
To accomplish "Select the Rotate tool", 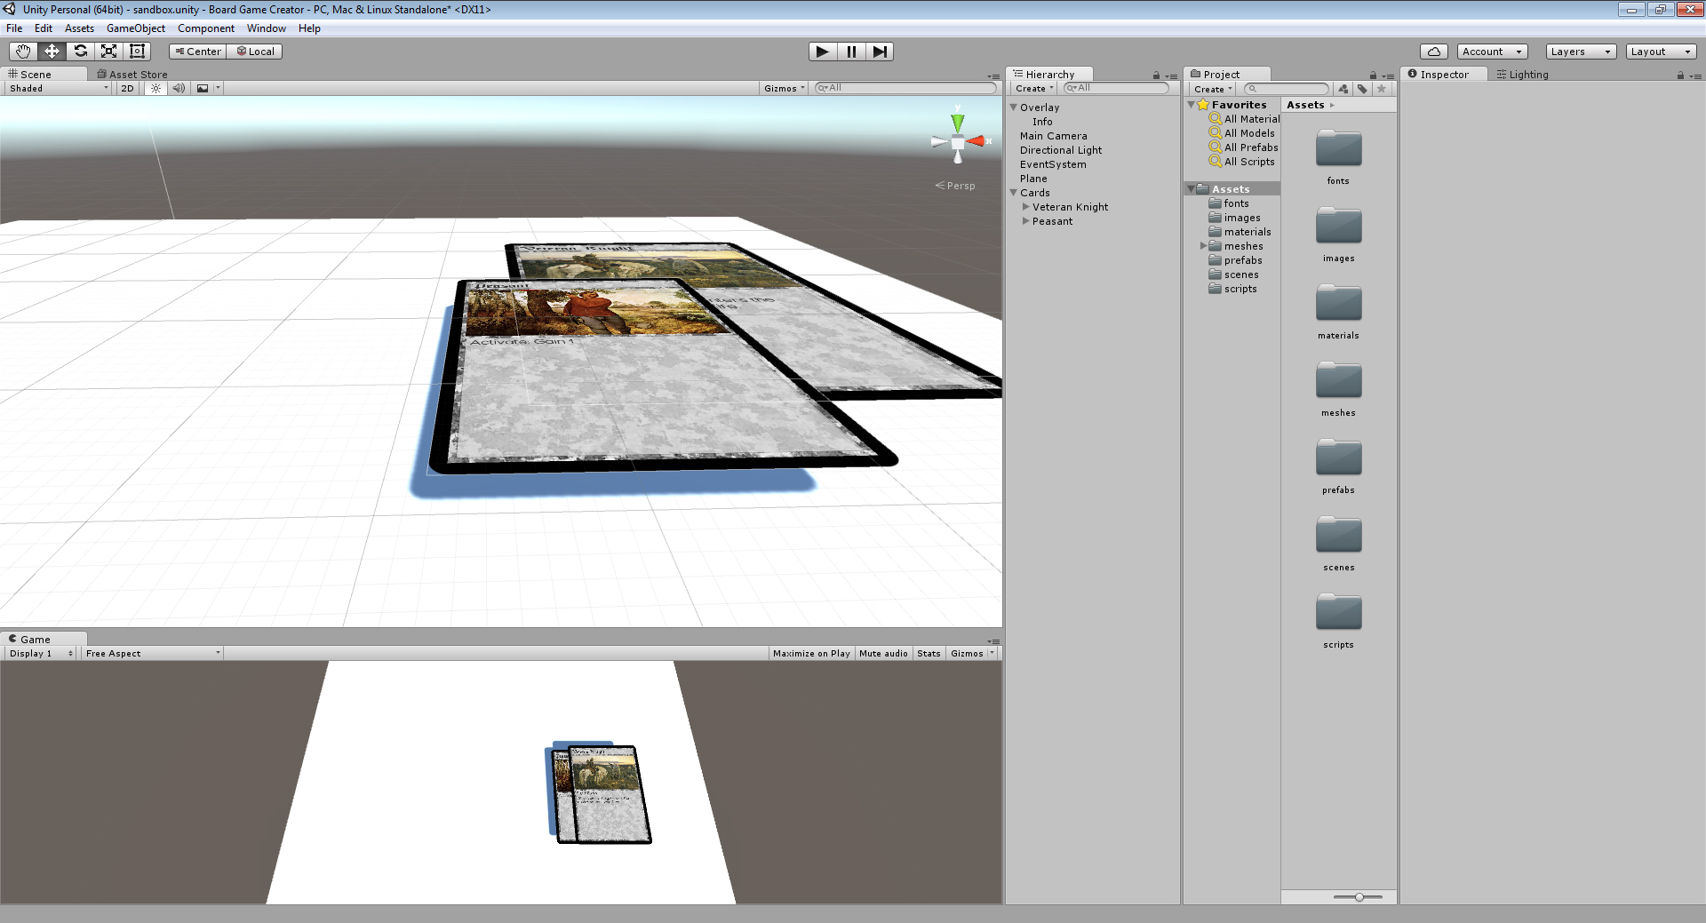I will [x=80, y=52].
